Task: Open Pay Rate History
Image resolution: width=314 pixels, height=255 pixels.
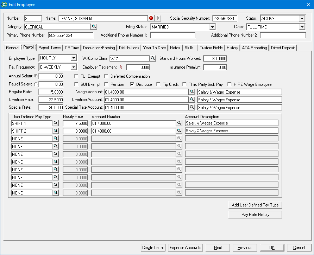Action: pyautogui.click(x=255, y=214)
